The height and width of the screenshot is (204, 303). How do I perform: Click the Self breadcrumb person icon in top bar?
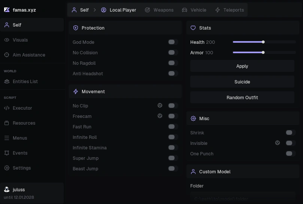pyautogui.click(x=74, y=10)
